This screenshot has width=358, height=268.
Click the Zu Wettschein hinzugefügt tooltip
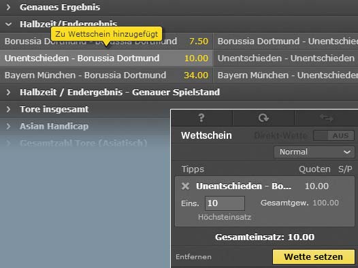[106, 34]
